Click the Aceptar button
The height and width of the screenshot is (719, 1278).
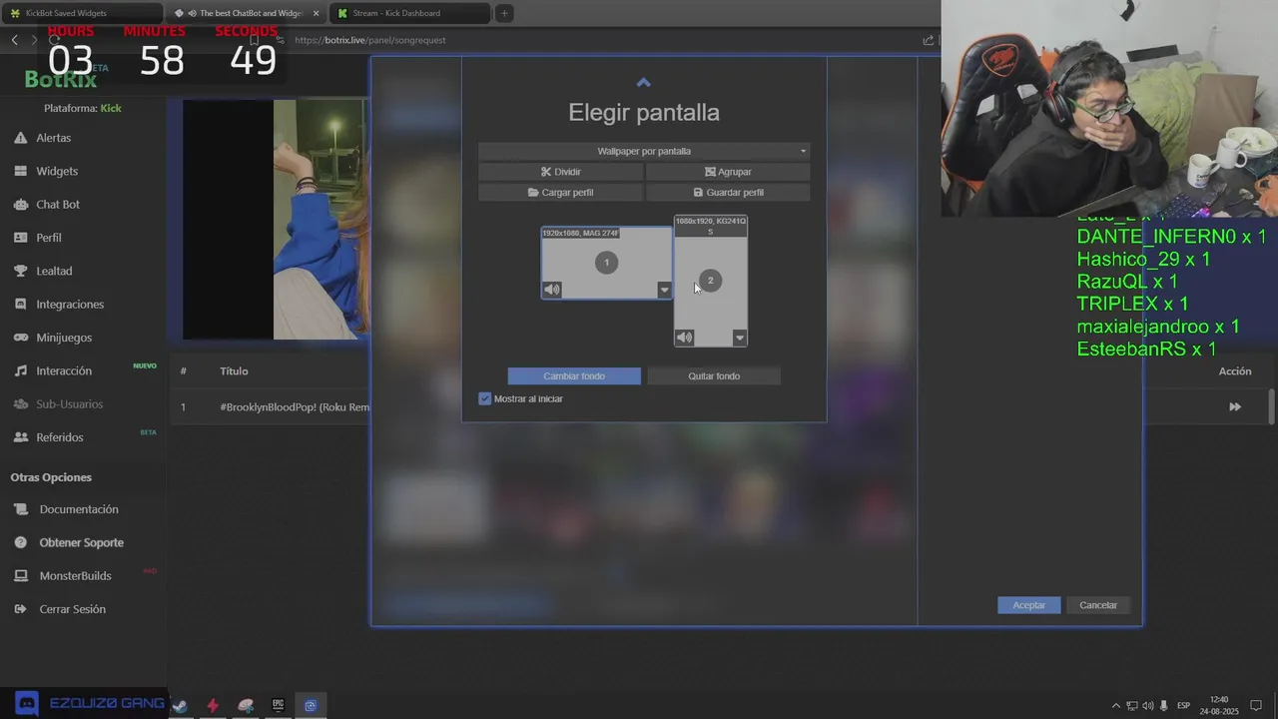tap(1028, 605)
